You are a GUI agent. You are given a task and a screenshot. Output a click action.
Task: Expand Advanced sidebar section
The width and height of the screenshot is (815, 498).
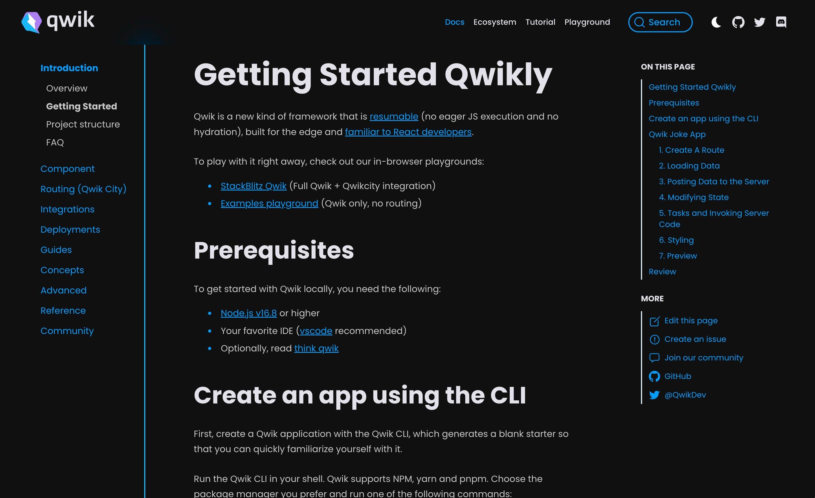click(x=64, y=290)
